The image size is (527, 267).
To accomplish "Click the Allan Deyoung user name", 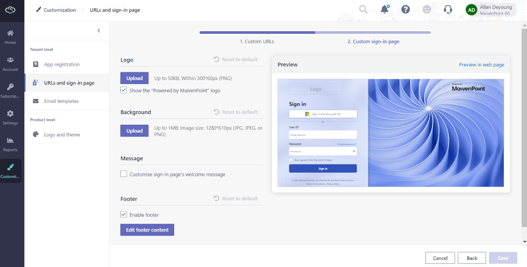I will pyautogui.click(x=496, y=7).
